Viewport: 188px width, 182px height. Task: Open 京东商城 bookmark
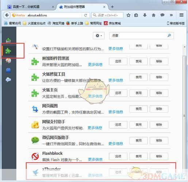click(112, 23)
